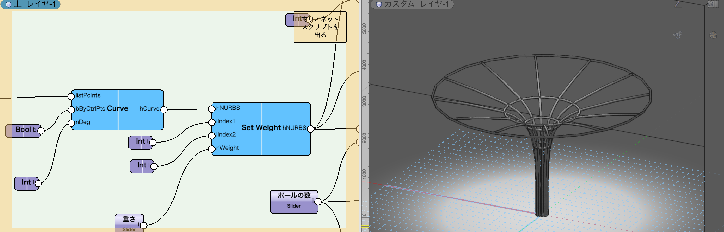Viewport: 724px width, 232px height.
Task: Click the nWeight input port
Action: (x=212, y=149)
